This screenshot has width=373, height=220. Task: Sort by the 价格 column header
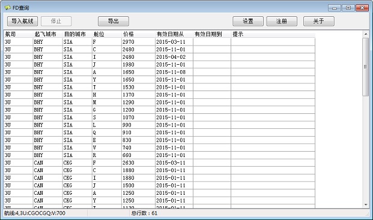pos(138,34)
